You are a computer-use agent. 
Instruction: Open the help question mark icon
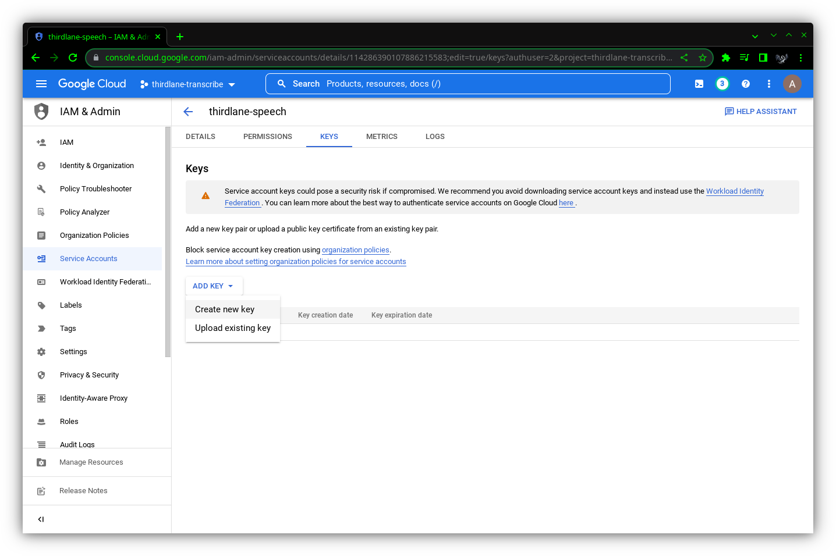tap(746, 84)
